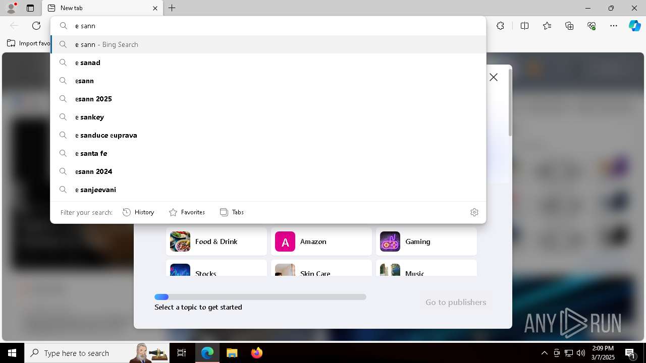The width and height of the screenshot is (646, 363).
Task: Choose the Gaming topic
Action: (x=426, y=241)
